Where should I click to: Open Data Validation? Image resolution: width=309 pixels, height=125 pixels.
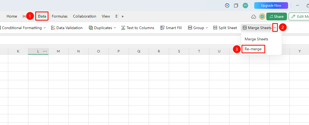pos(67,28)
